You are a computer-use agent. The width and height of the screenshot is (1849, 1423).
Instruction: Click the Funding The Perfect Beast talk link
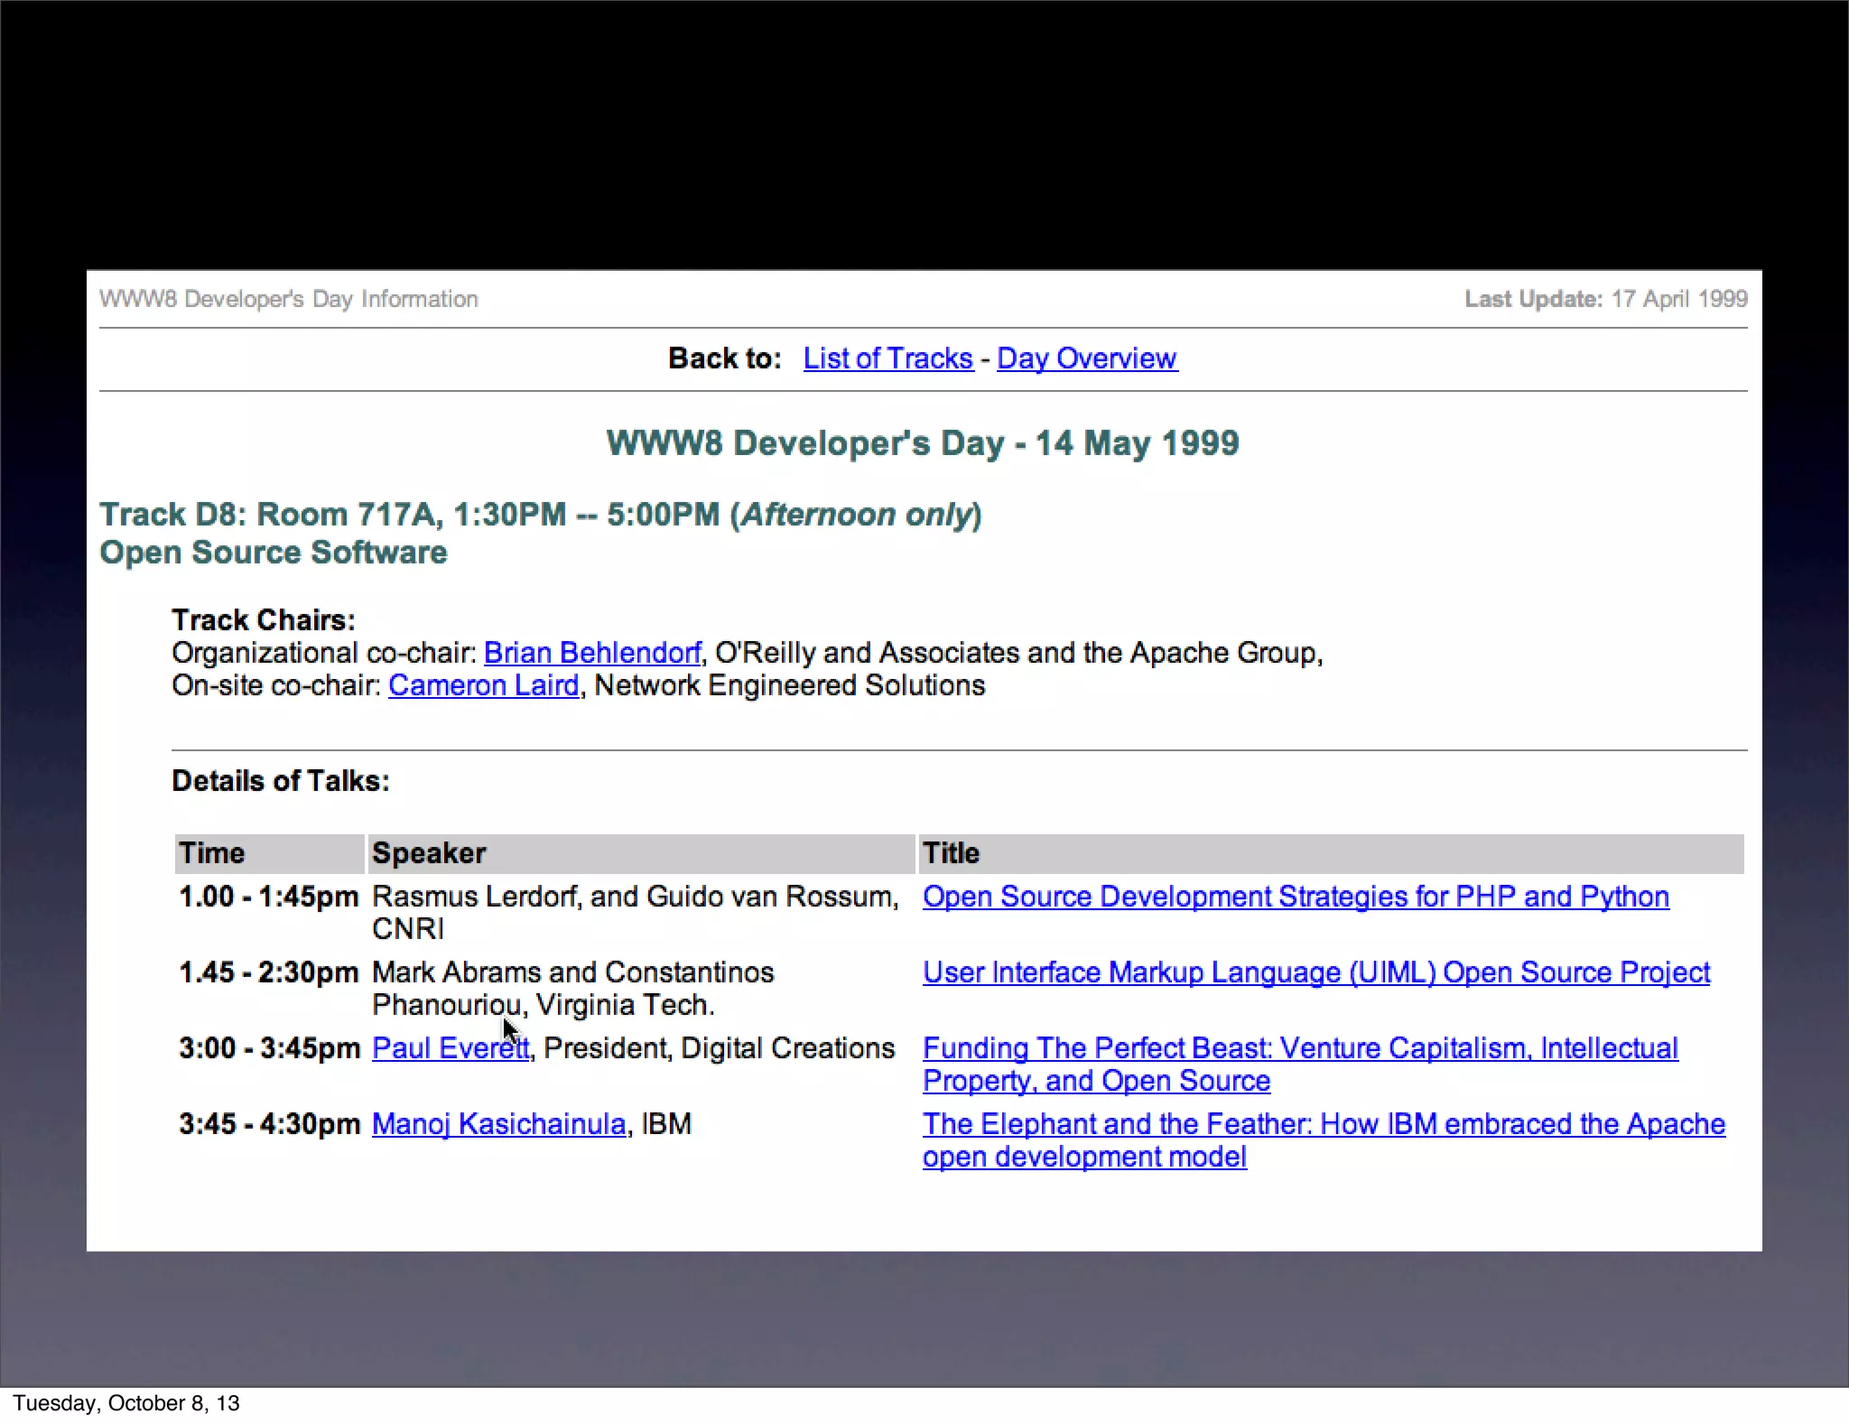[x=1299, y=1048]
